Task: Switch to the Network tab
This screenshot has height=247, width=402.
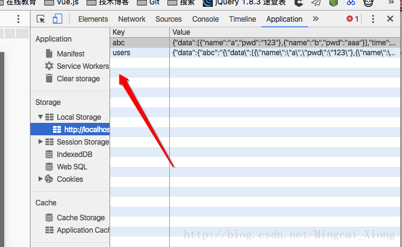Action: [x=132, y=19]
